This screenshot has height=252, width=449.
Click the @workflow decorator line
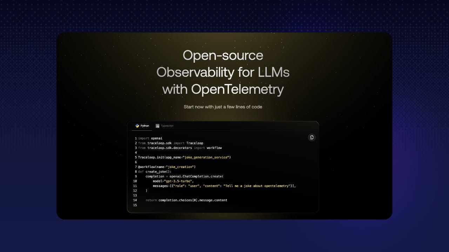point(167,167)
